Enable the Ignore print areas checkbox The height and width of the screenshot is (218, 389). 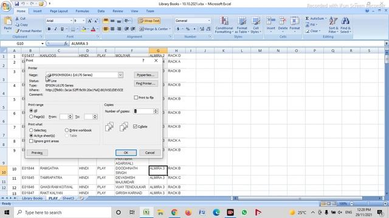(x=31, y=141)
